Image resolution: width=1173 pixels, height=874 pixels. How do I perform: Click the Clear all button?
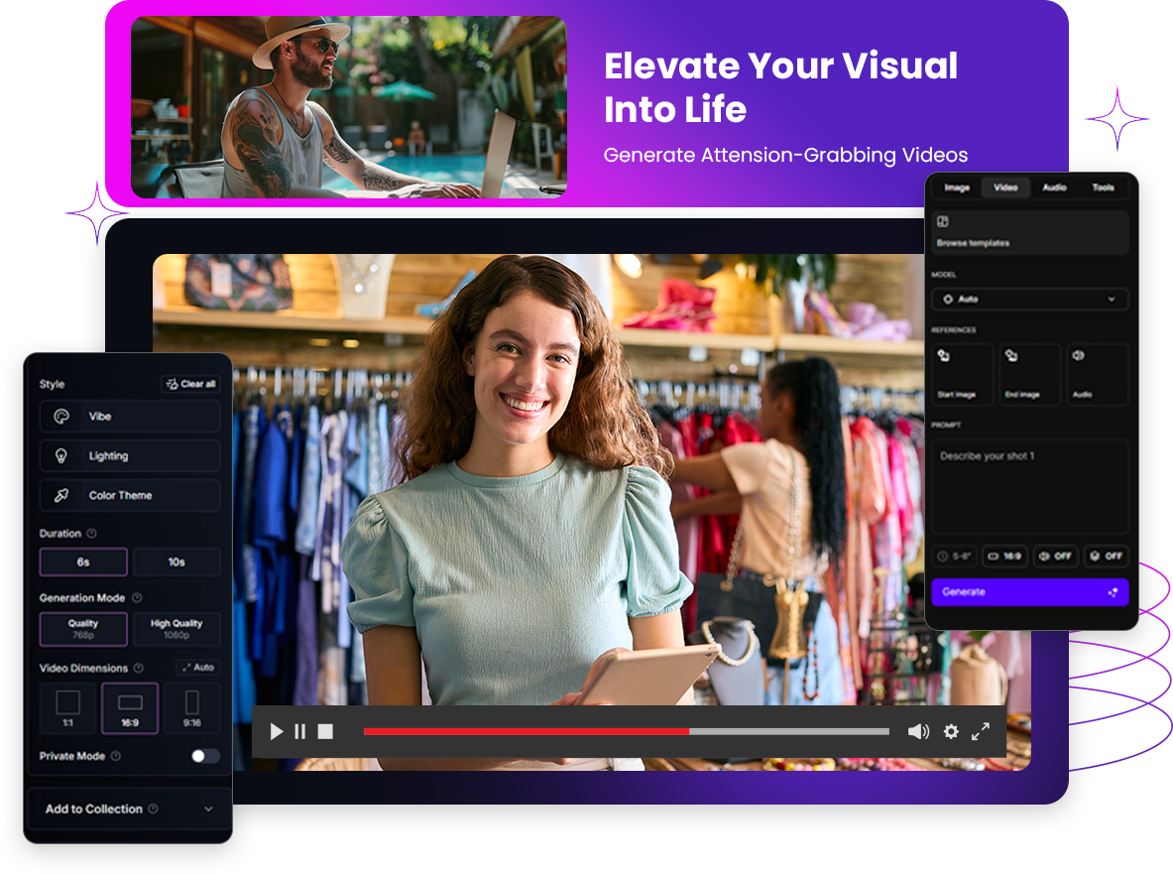tap(190, 384)
